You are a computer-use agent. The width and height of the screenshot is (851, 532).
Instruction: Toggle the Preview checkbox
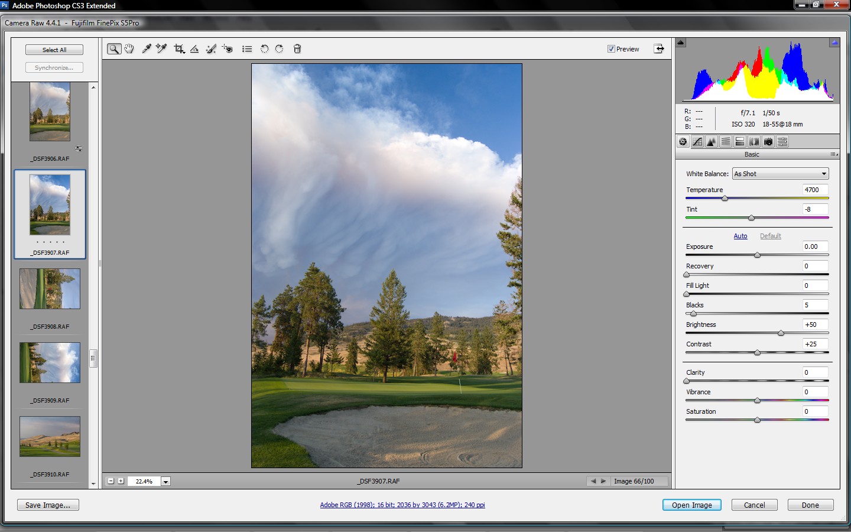[x=611, y=49]
